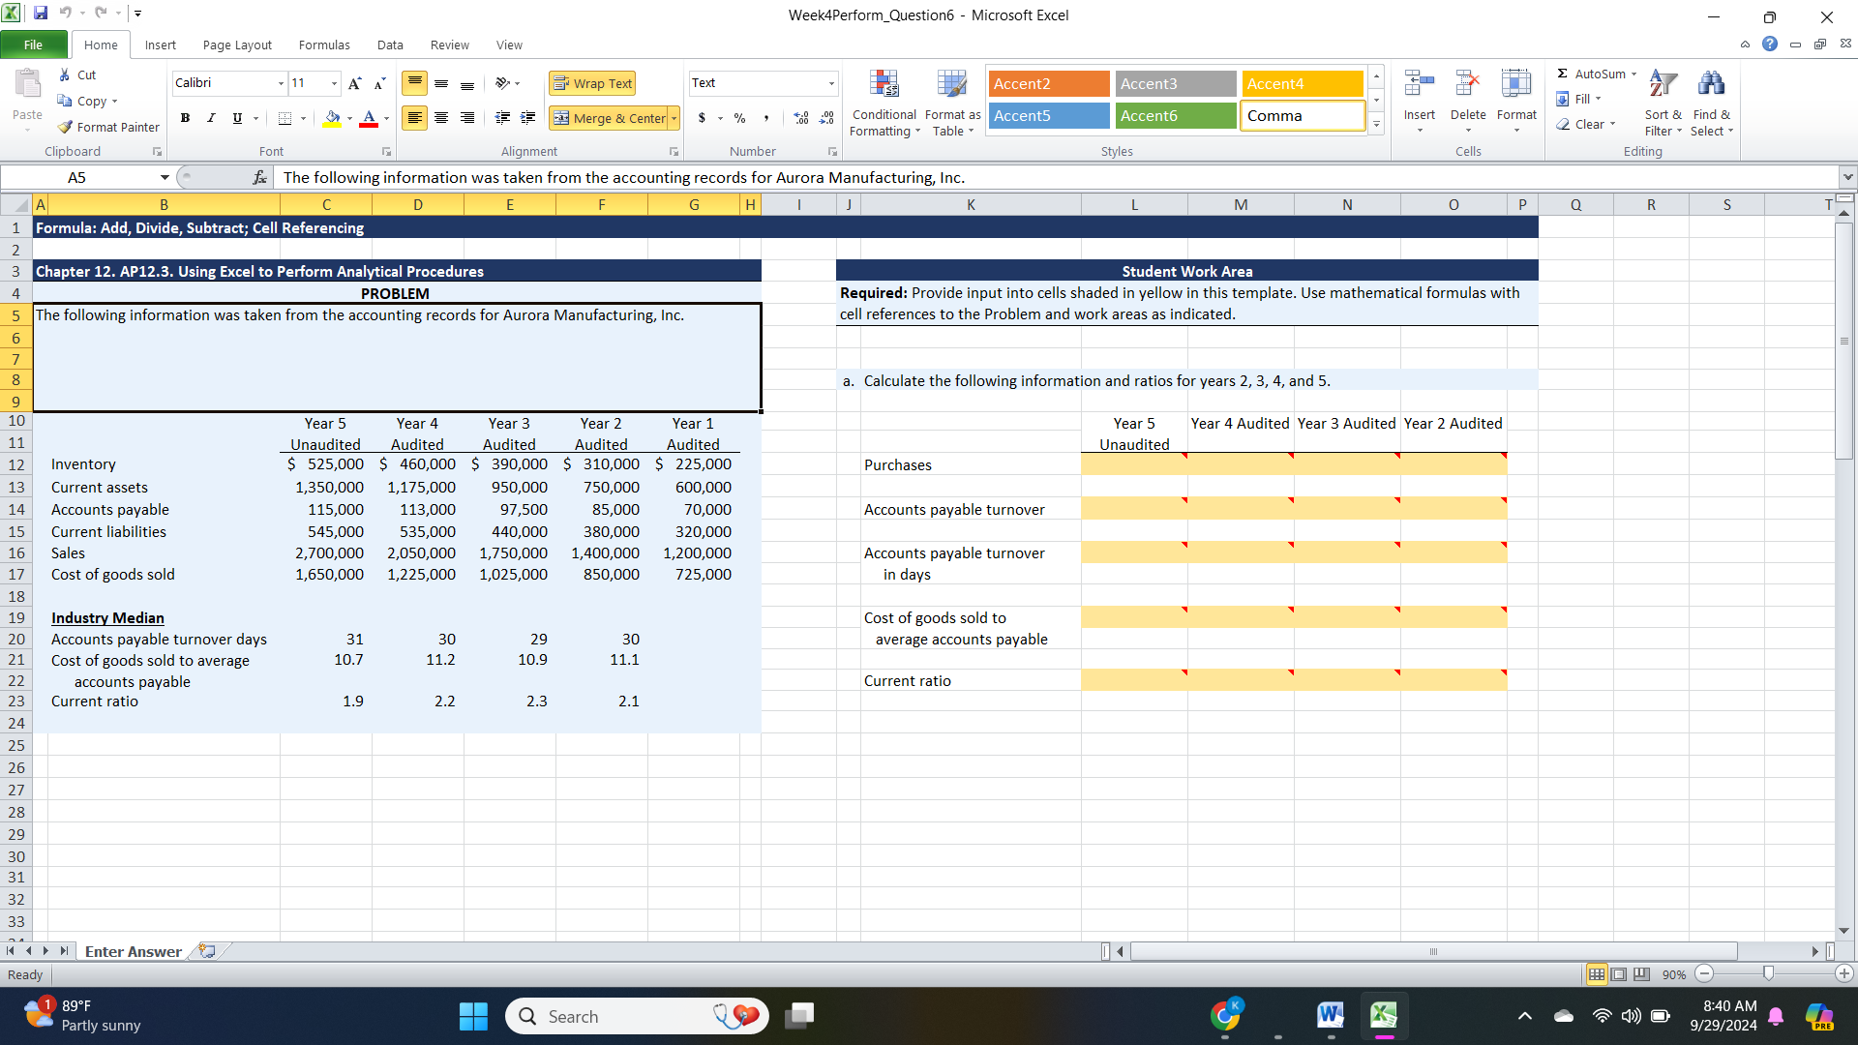Open the Font size dropdown
Viewport: 1858px width, 1045px height.
334,83
